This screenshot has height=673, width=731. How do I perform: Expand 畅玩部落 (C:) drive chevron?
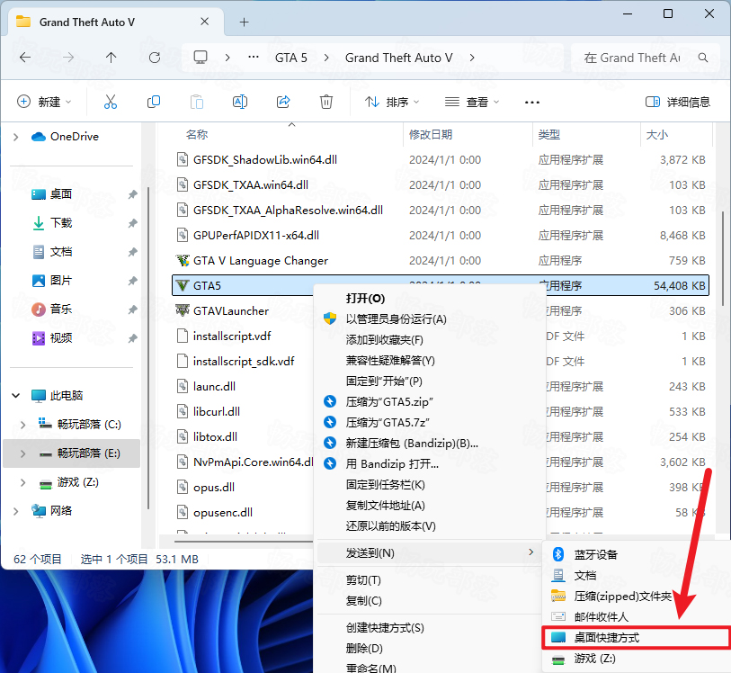22,425
